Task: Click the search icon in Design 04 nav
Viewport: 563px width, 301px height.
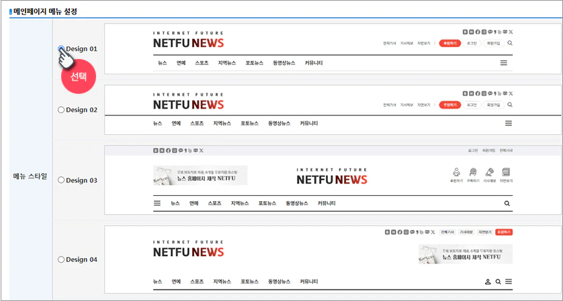Action: click(498, 282)
